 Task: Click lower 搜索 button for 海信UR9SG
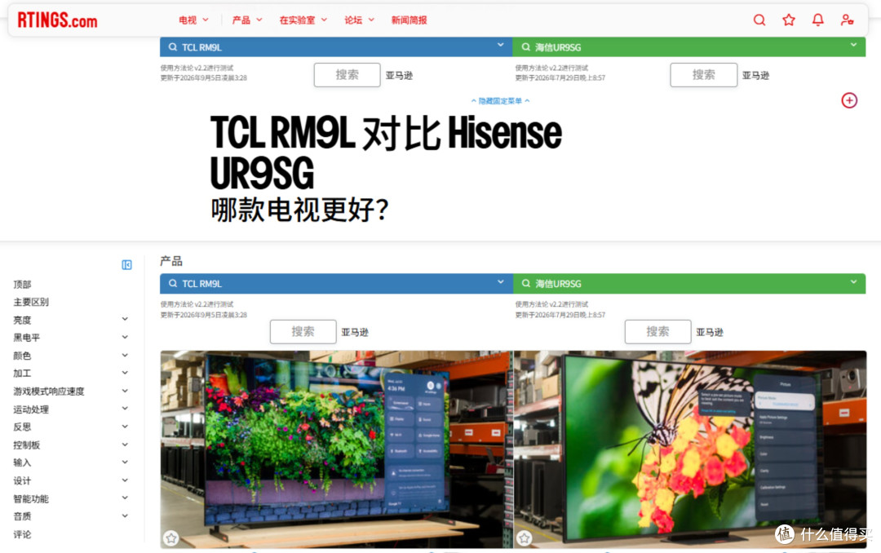click(658, 332)
